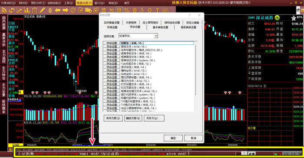Select the pencil drawing tool icon
The width and height of the screenshot is (304, 158).
pos(43,10)
